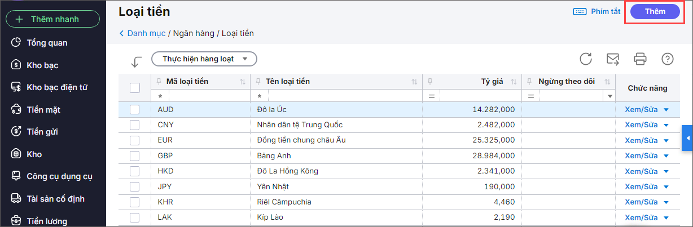Sort by Tỷ giá column arrows
Image resolution: width=693 pixels, height=227 pixels.
tap(514, 82)
